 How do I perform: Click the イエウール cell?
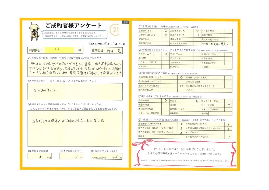(x=181, y=58)
